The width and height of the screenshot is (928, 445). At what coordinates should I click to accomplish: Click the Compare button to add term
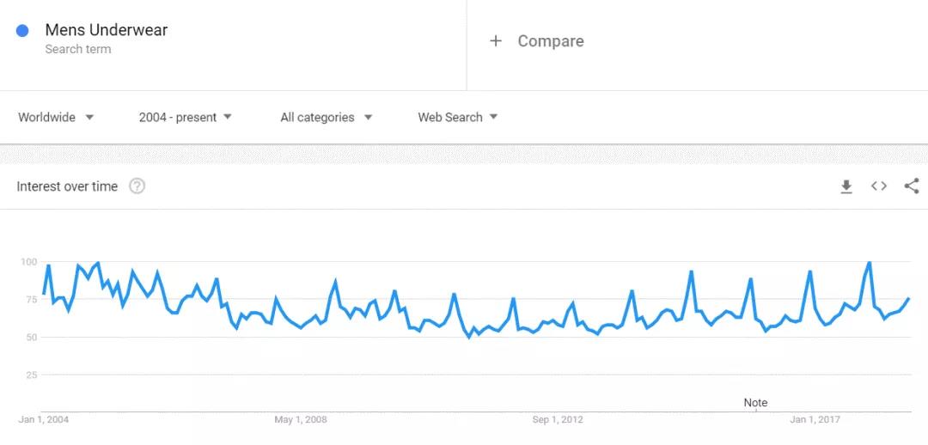550,41
